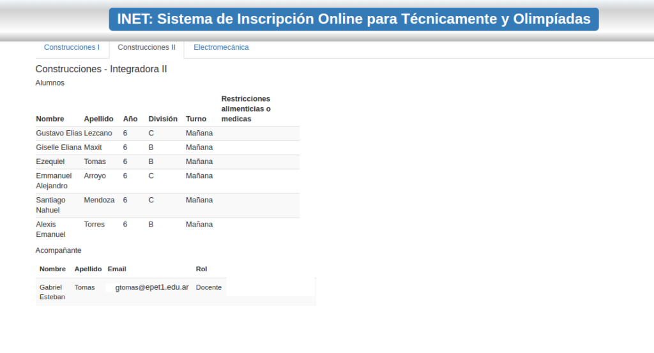Screen dimensions: 654x353
Task: Click the Docente role cell
Action: tap(209, 287)
